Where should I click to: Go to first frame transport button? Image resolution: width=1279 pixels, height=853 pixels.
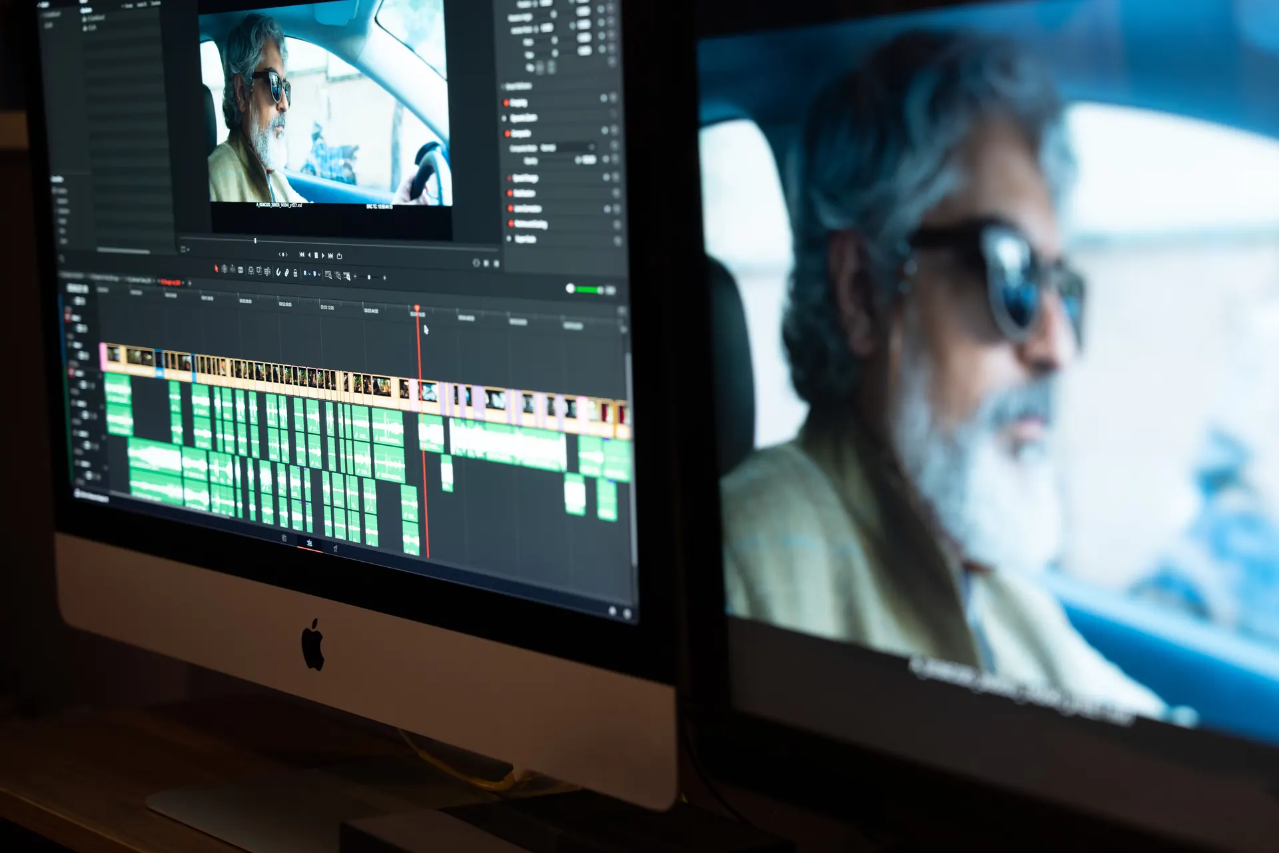302,255
